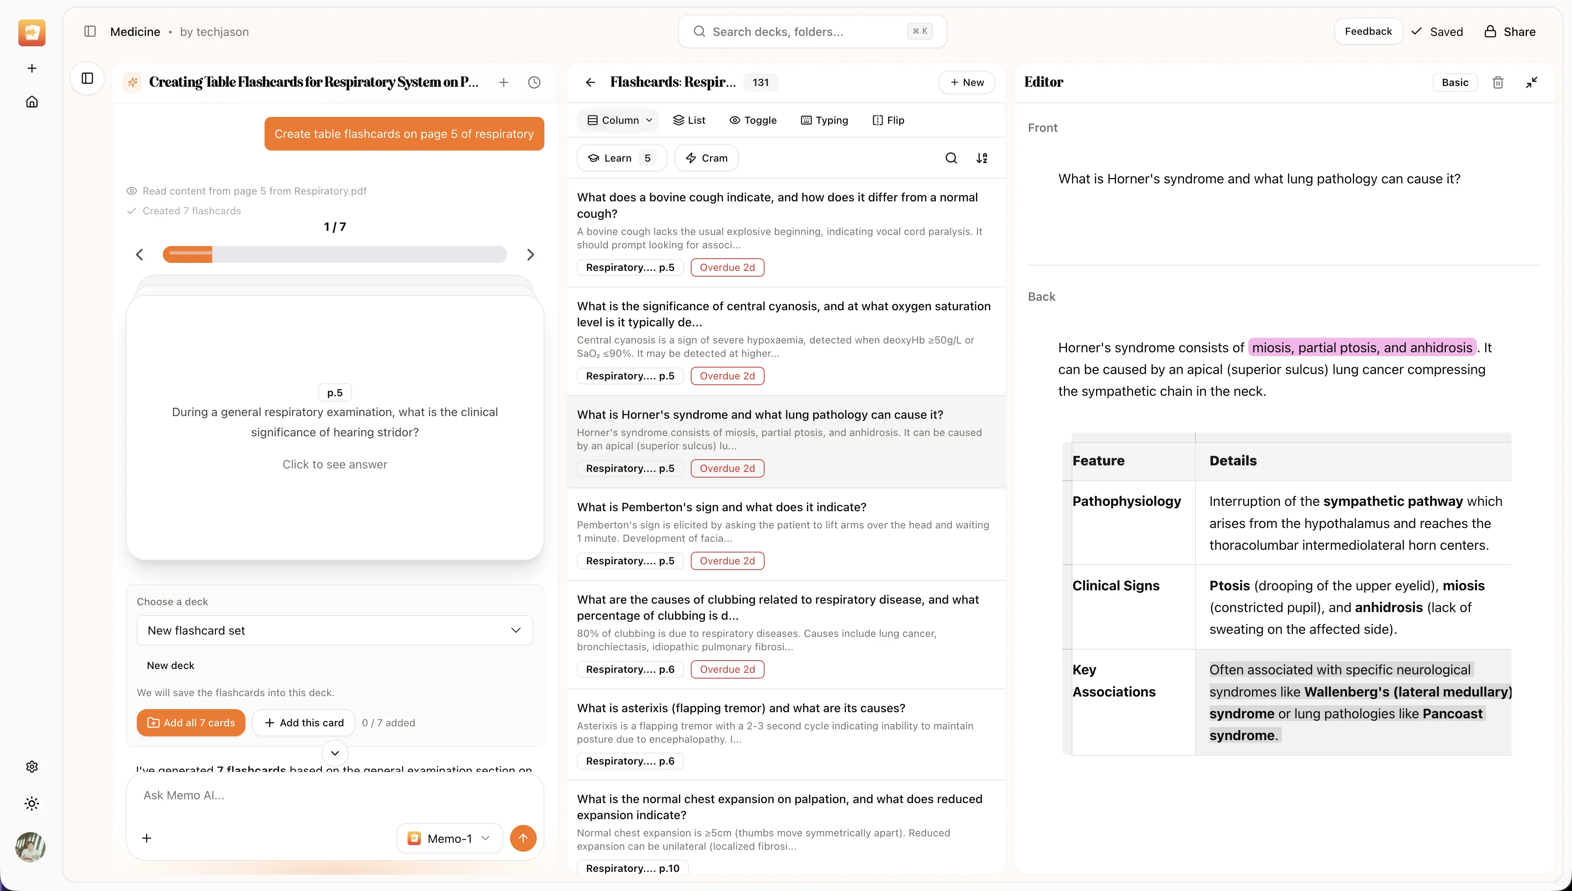The image size is (1572, 891).
Task: Toggle dark mode with the brightness icon
Action: 31,804
